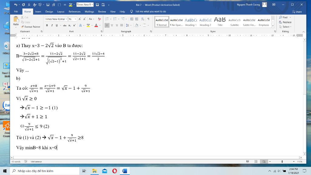Open the Layout tab

click(61, 12)
